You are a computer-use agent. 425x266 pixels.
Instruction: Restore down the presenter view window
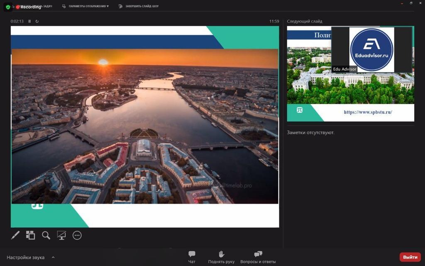coord(411,3)
